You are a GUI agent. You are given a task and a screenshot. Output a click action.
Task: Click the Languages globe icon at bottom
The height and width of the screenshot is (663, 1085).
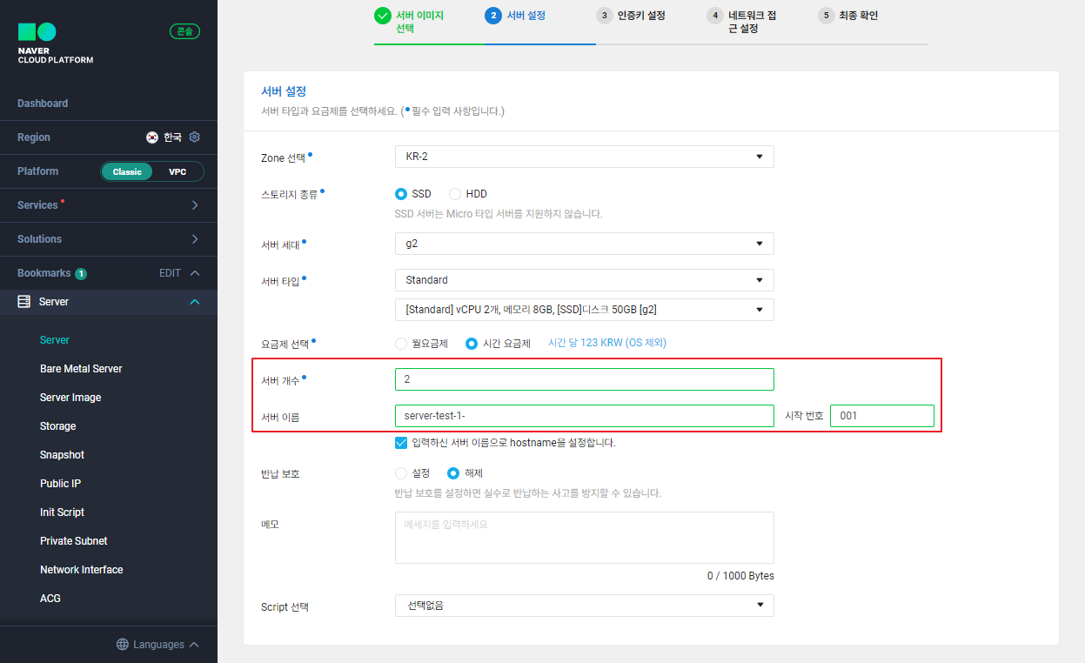click(121, 644)
